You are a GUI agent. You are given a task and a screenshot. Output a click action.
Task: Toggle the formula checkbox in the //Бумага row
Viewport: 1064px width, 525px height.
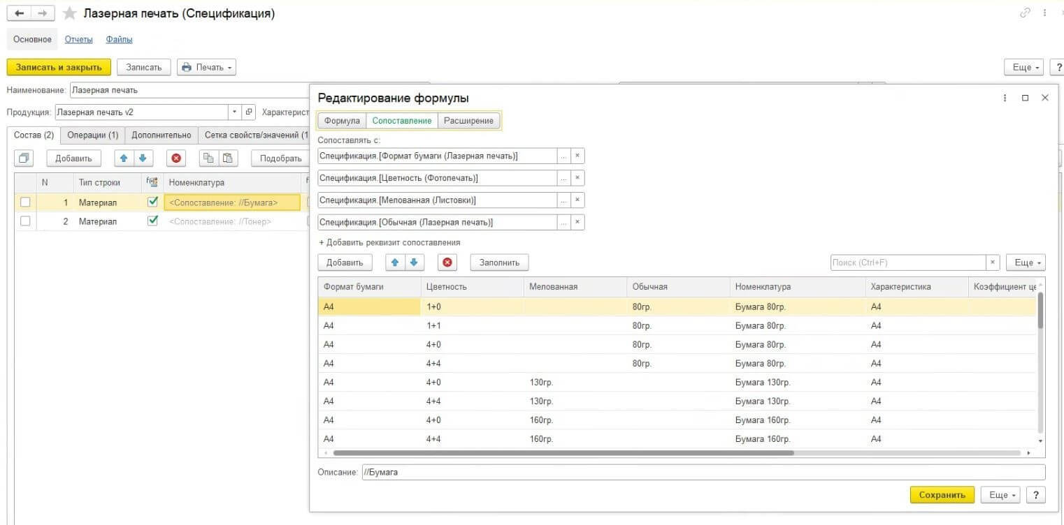coord(153,202)
